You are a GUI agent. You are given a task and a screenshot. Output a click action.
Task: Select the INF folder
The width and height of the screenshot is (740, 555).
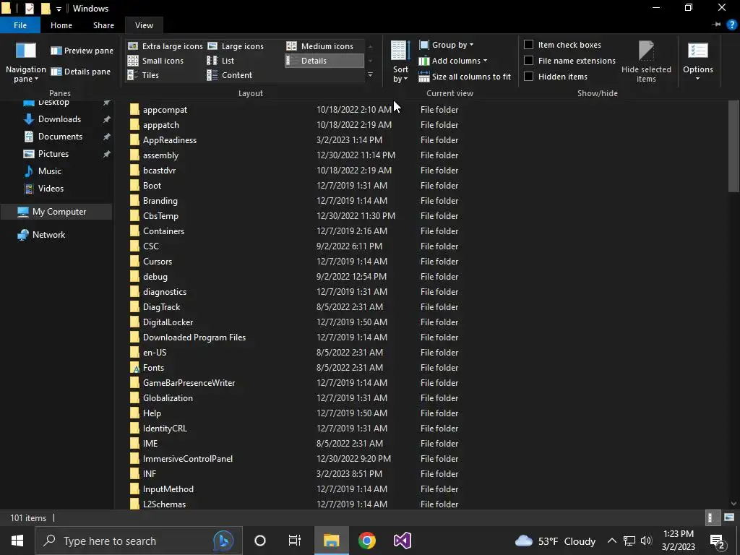coord(149,474)
